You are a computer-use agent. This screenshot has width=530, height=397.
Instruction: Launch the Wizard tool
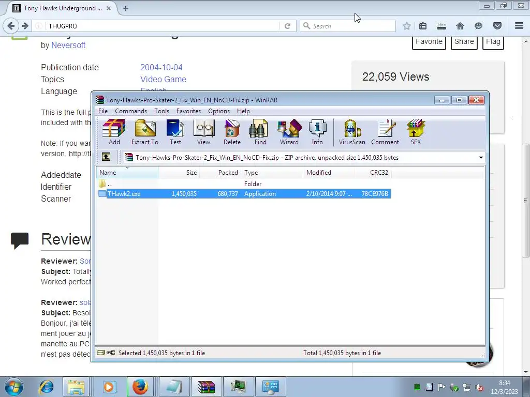click(x=289, y=132)
